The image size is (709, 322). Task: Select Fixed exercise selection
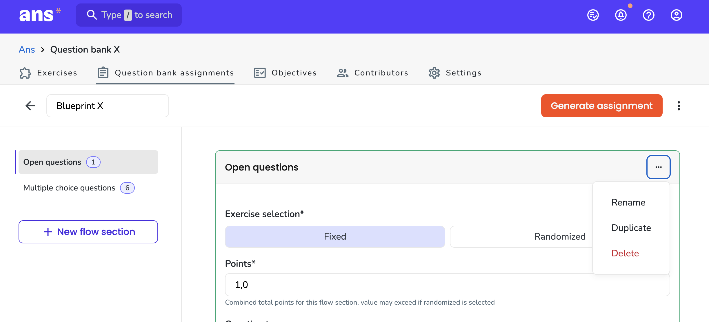(x=335, y=236)
